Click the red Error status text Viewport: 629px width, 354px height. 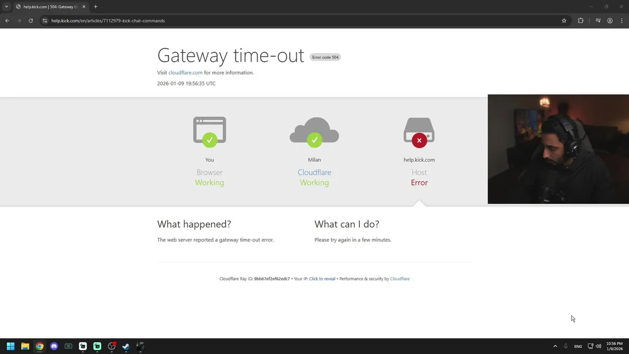[419, 182]
